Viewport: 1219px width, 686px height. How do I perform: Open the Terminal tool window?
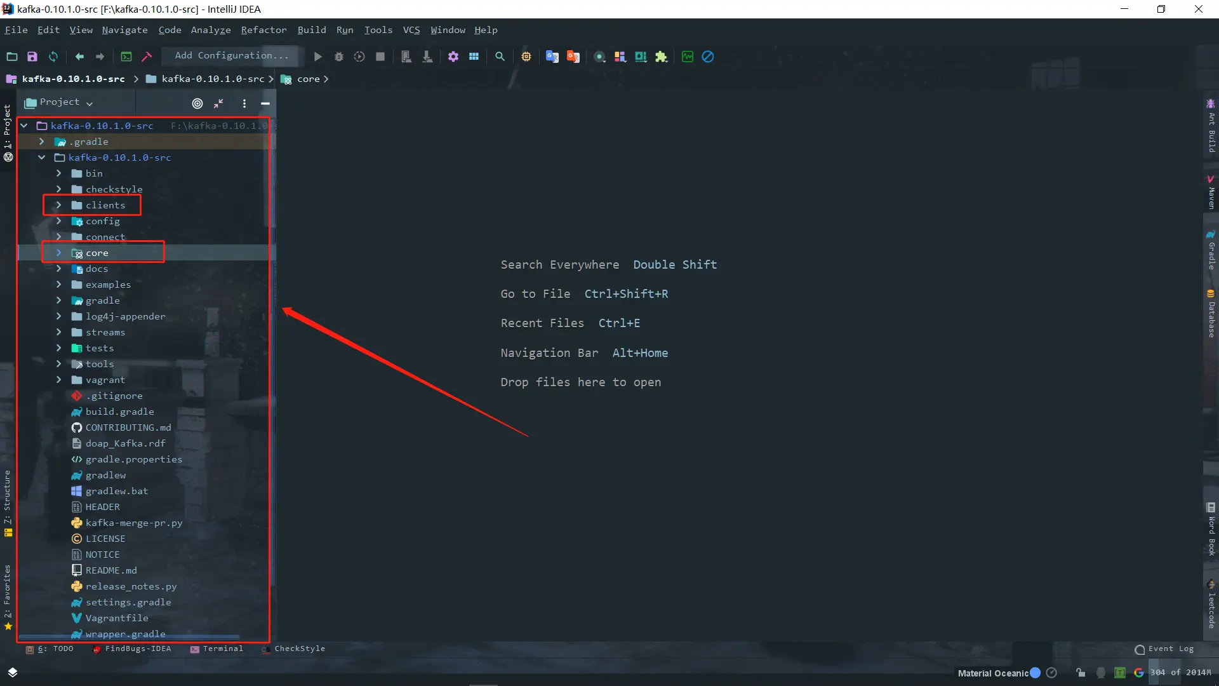tap(217, 649)
